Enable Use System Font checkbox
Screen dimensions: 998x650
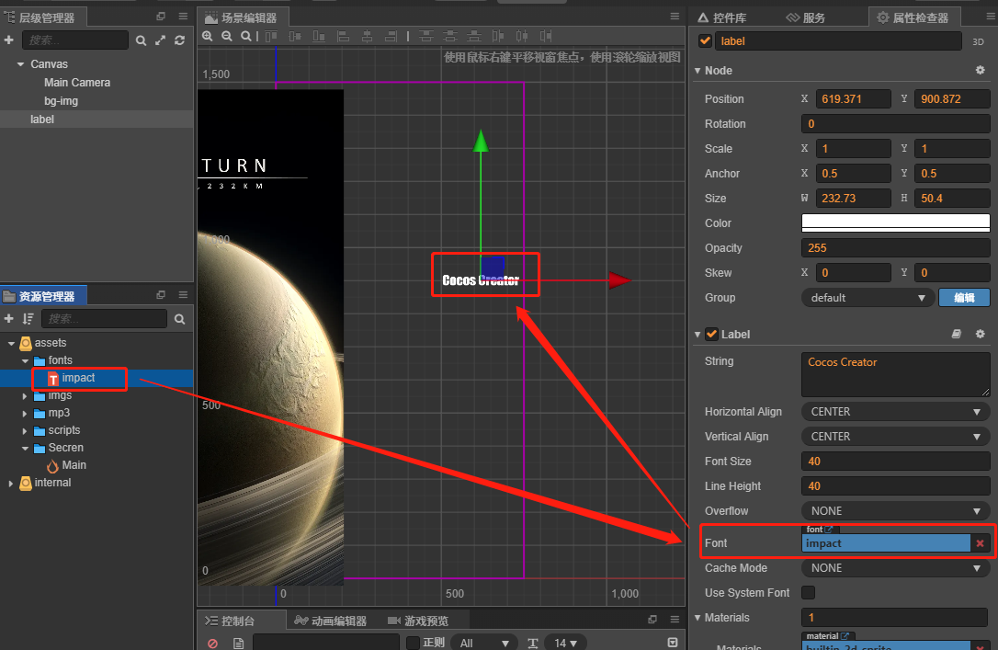(x=809, y=593)
